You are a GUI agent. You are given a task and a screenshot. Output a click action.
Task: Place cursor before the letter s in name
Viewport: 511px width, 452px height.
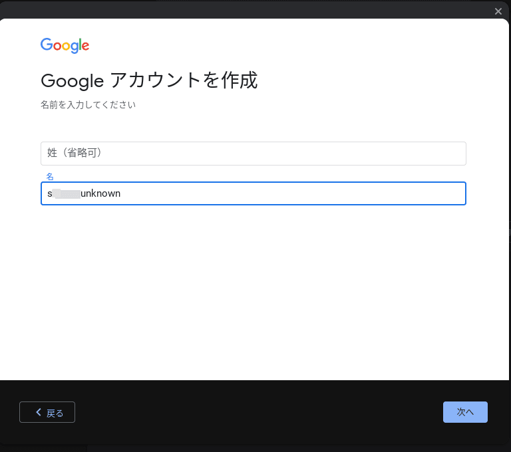coord(48,193)
